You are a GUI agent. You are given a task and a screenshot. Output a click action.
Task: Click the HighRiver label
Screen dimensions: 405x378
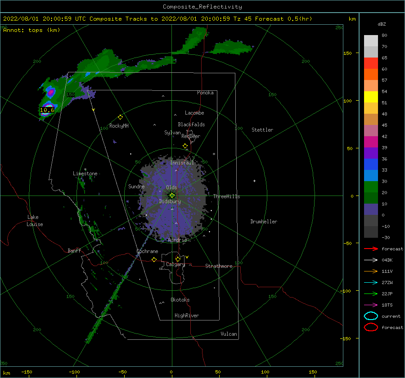coord(187,316)
